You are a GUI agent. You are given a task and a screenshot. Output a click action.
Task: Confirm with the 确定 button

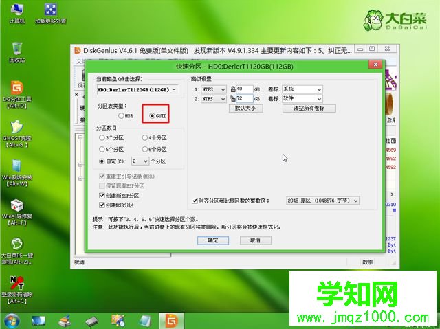(x=213, y=240)
